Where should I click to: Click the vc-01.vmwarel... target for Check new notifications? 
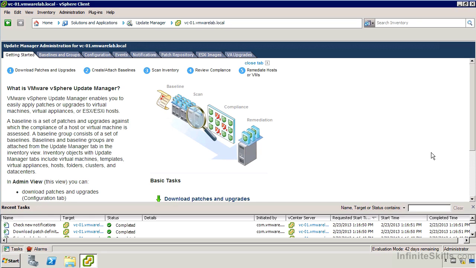pos(88,225)
